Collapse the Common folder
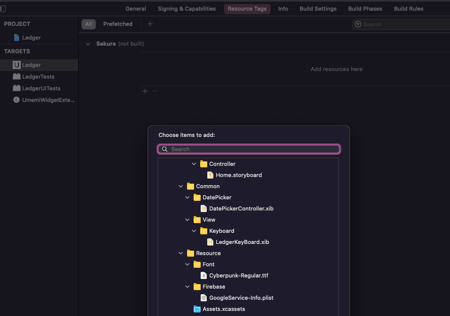The height and width of the screenshot is (316, 450). tap(181, 187)
